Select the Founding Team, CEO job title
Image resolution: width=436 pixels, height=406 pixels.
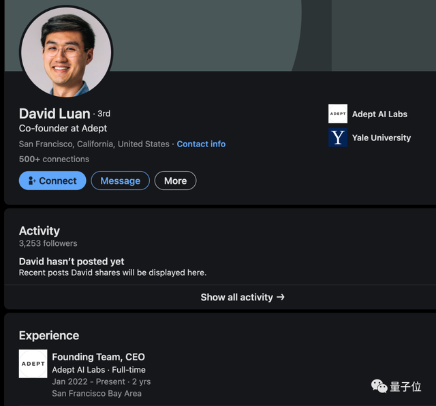pyautogui.click(x=98, y=356)
